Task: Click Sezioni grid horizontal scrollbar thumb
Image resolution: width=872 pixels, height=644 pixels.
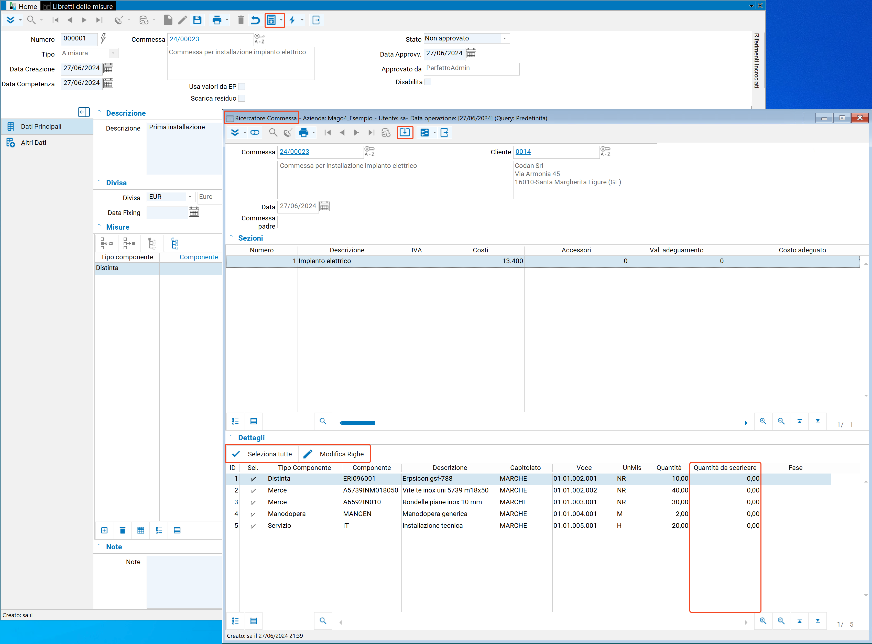Action: 357,423
